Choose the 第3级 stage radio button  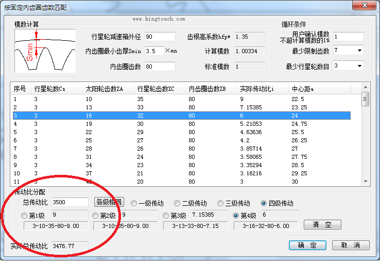[166, 216]
